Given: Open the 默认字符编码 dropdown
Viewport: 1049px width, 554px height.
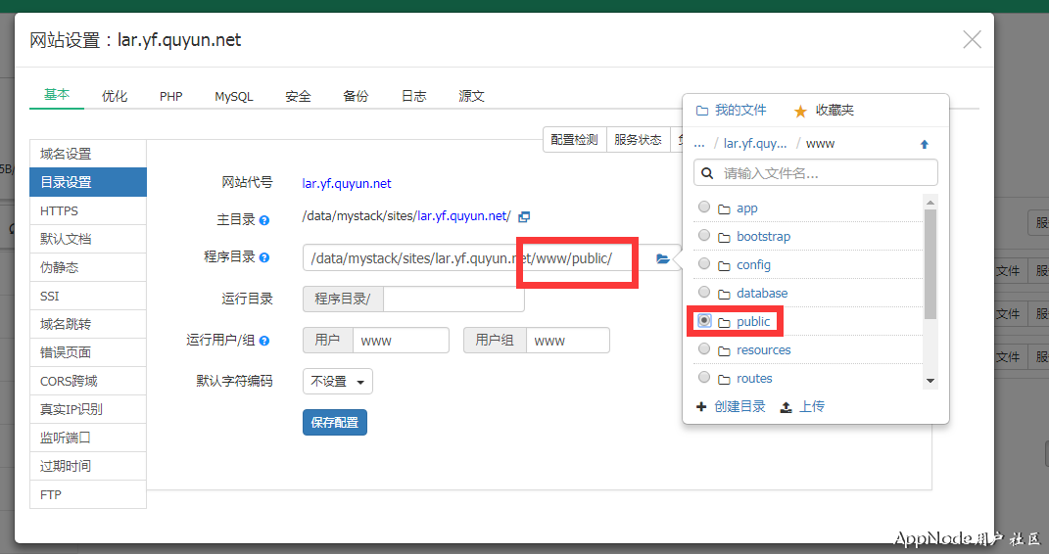Looking at the screenshot, I should 338,382.
